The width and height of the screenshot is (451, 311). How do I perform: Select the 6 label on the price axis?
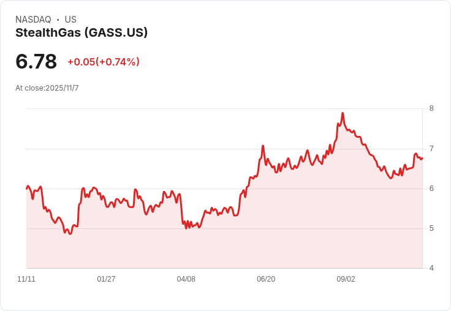431,189
